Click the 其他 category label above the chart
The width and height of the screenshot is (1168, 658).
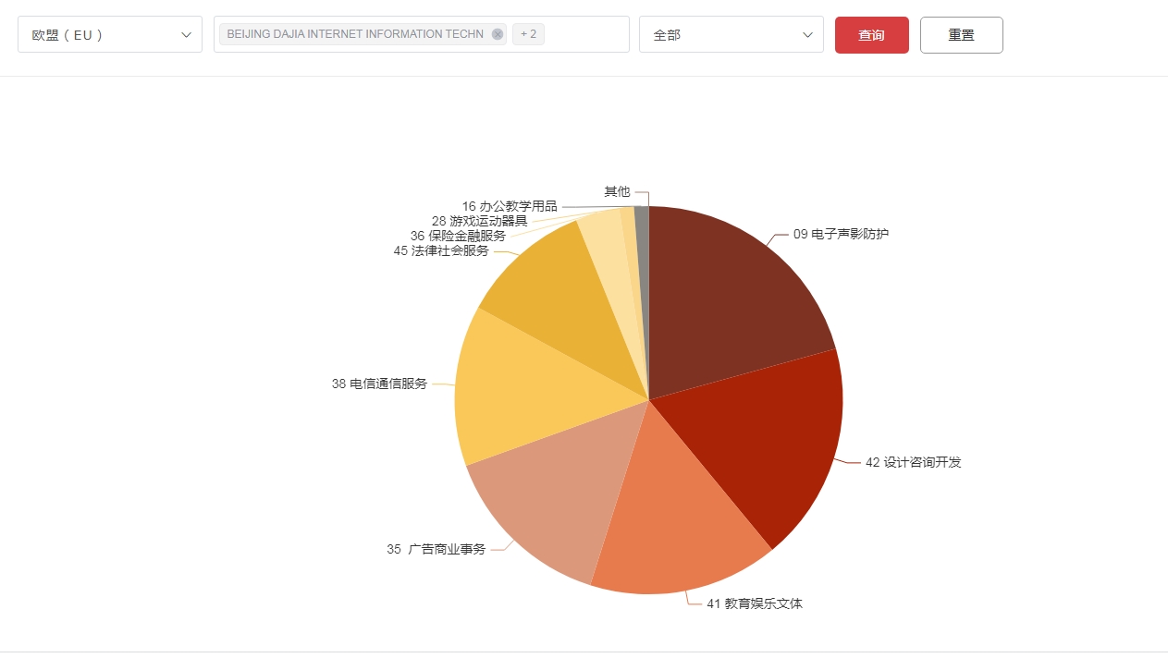(616, 191)
